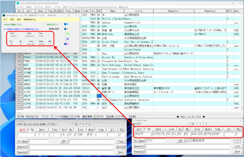This screenshot has height=157, width=244.
Task: Select log row 13801 DS3GLA
Action: click(x=129, y=57)
